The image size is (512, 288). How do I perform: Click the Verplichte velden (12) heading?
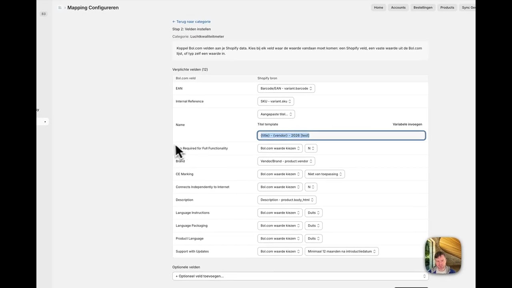pyautogui.click(x=190, y=70)
